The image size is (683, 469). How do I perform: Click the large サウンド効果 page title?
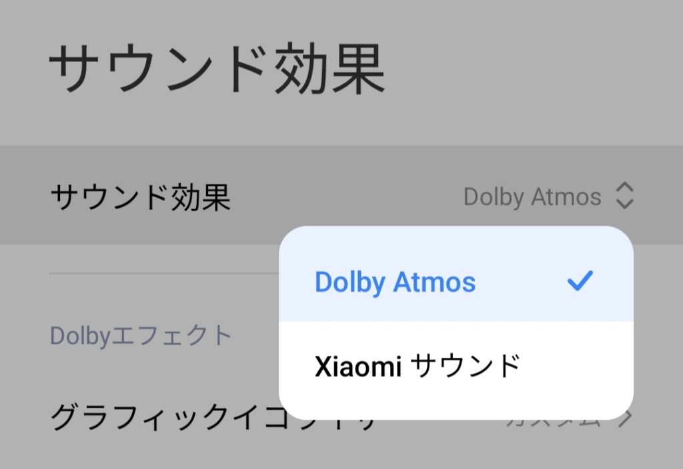click(x=217, y=69)
